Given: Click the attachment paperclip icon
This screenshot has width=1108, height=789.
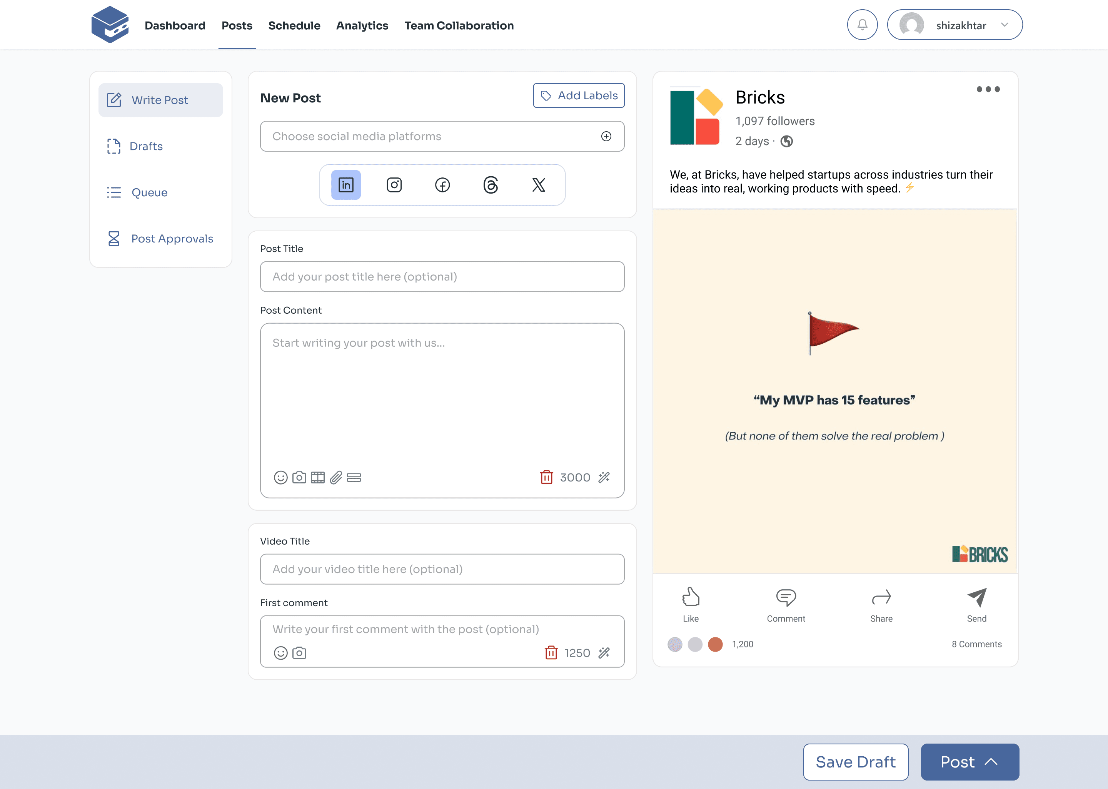Looking at the screenshot, I should (336, 478).
